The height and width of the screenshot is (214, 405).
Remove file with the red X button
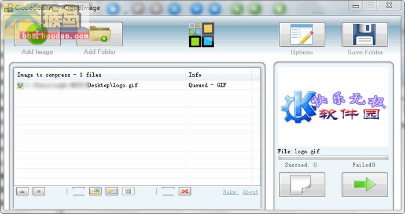click(x=185, y=191)
